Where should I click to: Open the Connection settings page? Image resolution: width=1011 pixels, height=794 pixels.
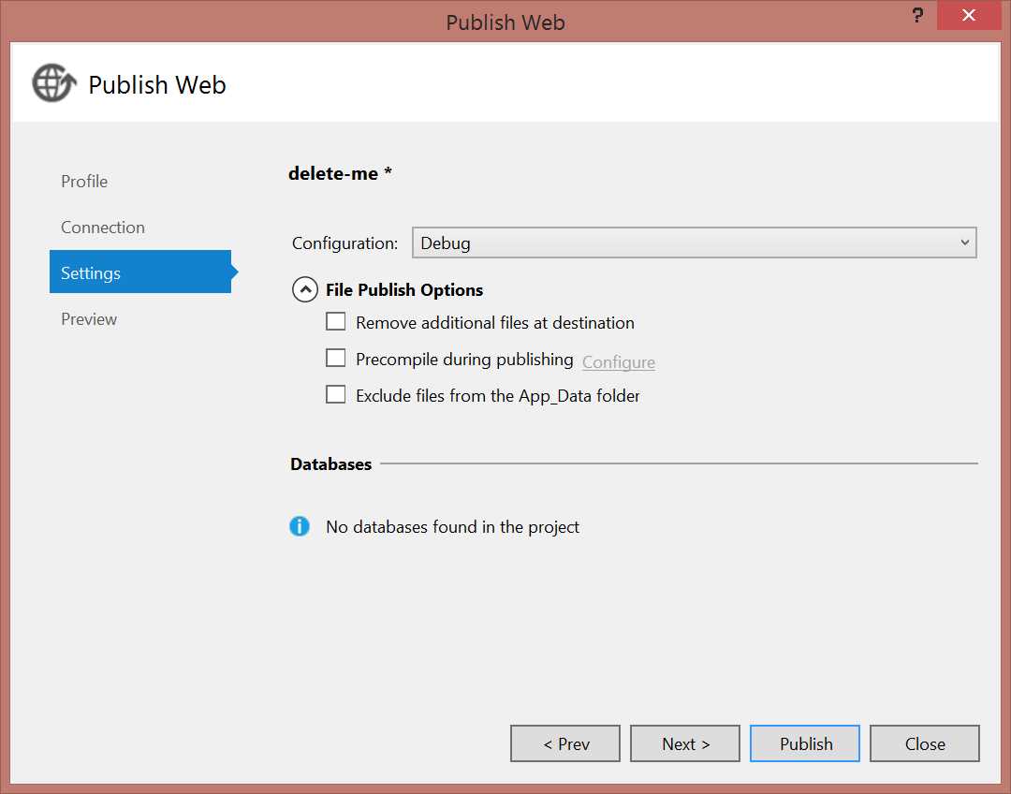[103, 227]
